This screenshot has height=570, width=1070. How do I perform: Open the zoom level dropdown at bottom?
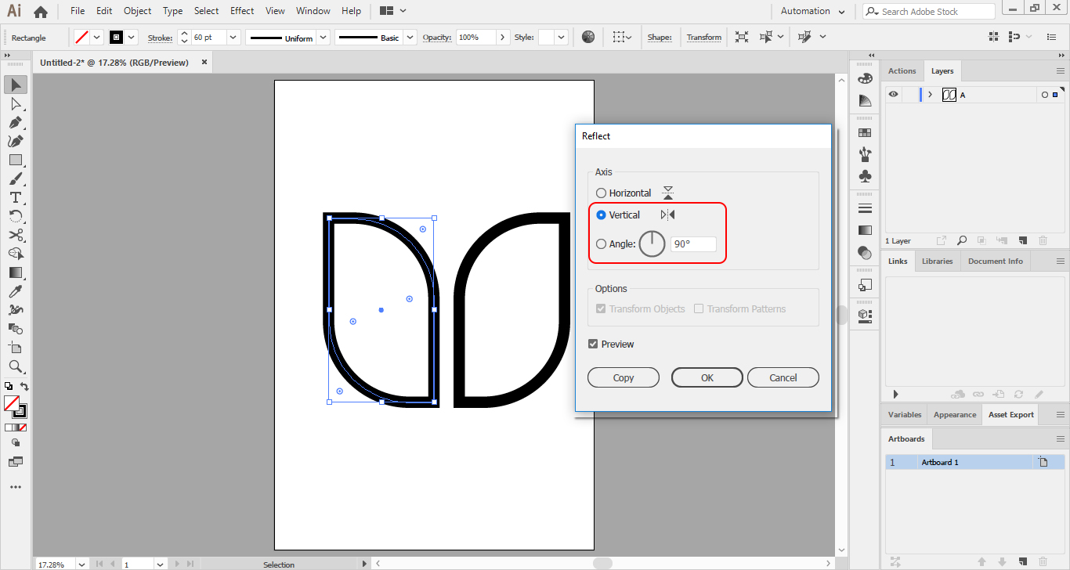pos(81,564)
